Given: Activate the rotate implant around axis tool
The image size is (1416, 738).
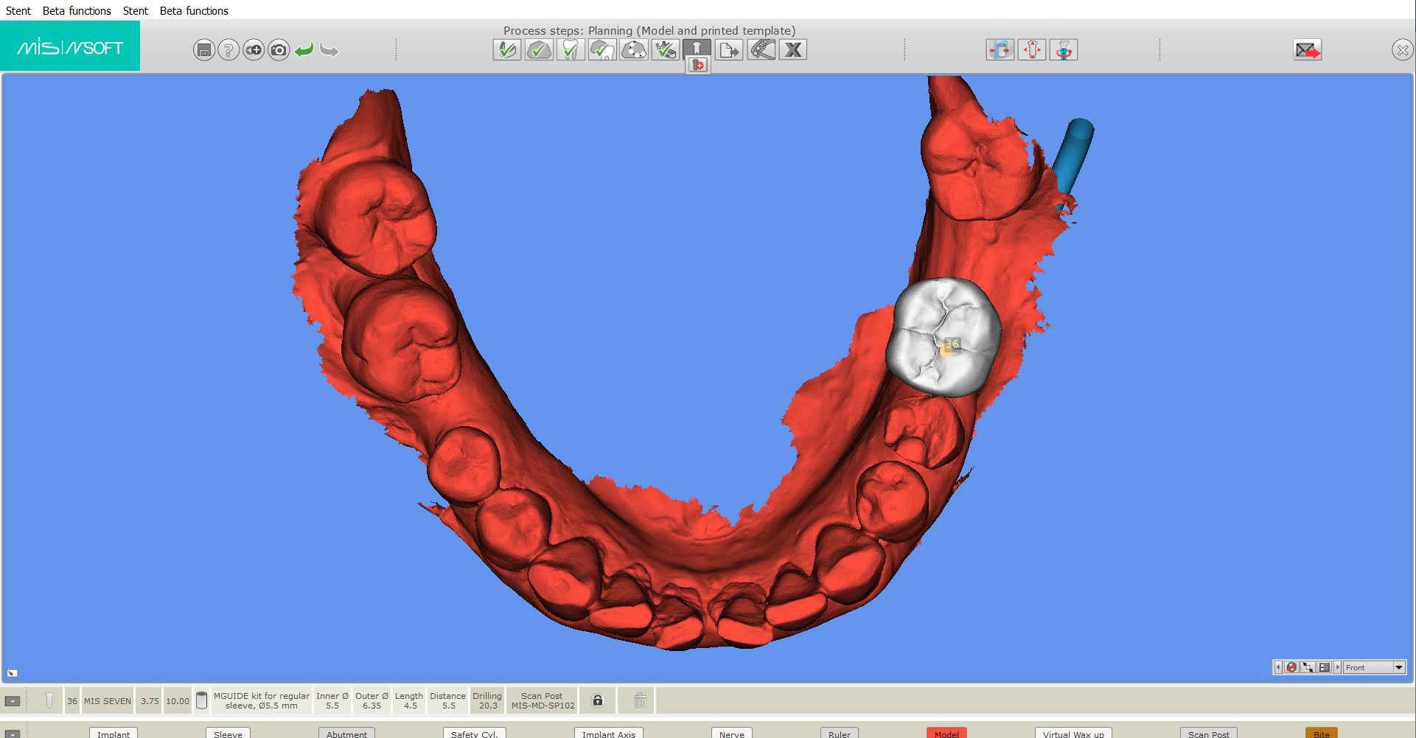Looking at the screenshot, I should pyautogui.click(x=1064, y=49).
